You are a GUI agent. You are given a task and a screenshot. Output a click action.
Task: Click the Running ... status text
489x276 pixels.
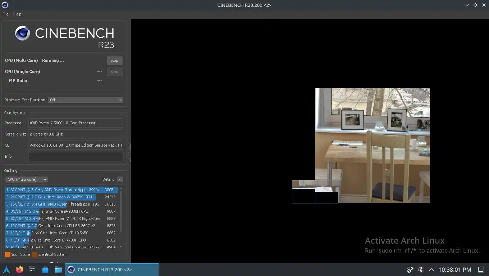(53, 60)
